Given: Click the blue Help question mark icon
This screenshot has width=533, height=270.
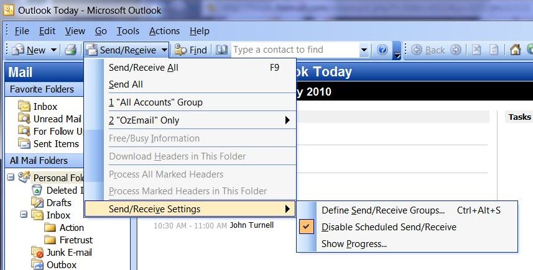Looking at the screenshot, I should click(x=382, y=50).
